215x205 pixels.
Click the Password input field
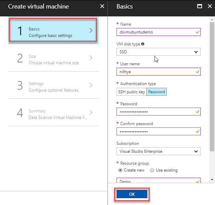[x=156, y=112]
